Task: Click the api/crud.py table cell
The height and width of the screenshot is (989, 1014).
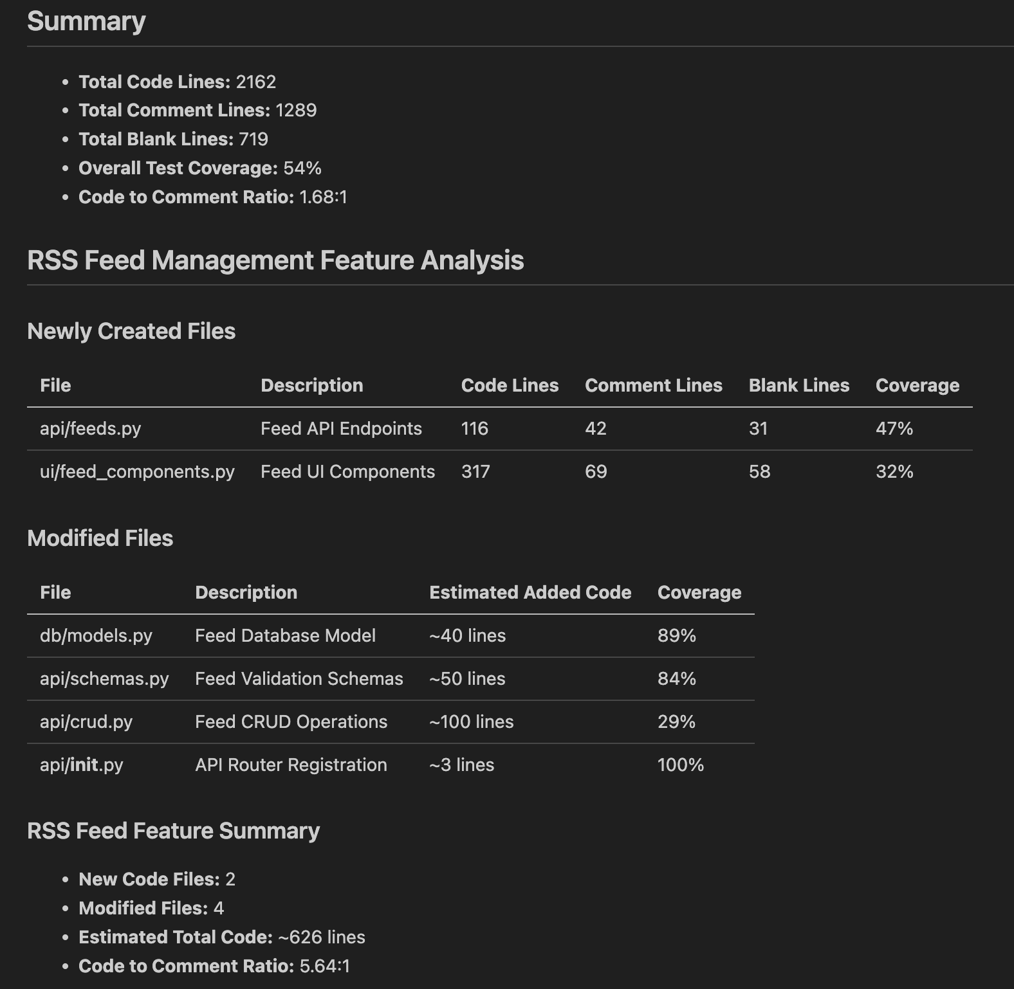Action: pyautogui.click(x=86, y=721)
